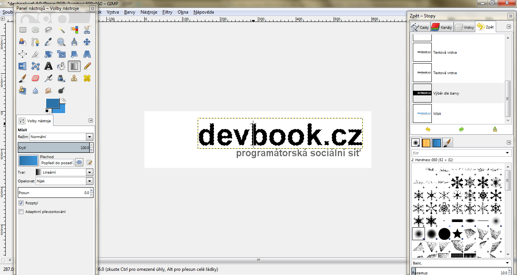This screenshot has height=275, width=517.
Task: Switch to the Vrstvy tab
Action: (x=464, y=27)
